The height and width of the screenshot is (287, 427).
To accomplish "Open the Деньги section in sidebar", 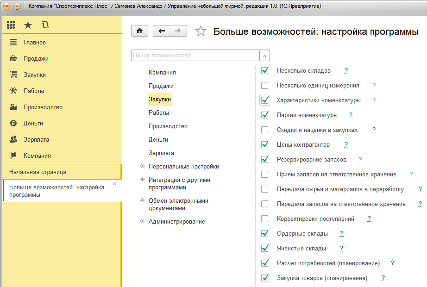I will (x=33, y=123).
